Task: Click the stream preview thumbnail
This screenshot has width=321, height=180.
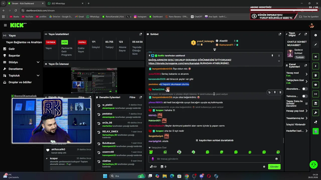Action: pyautogui.click(x=94, y=80)
